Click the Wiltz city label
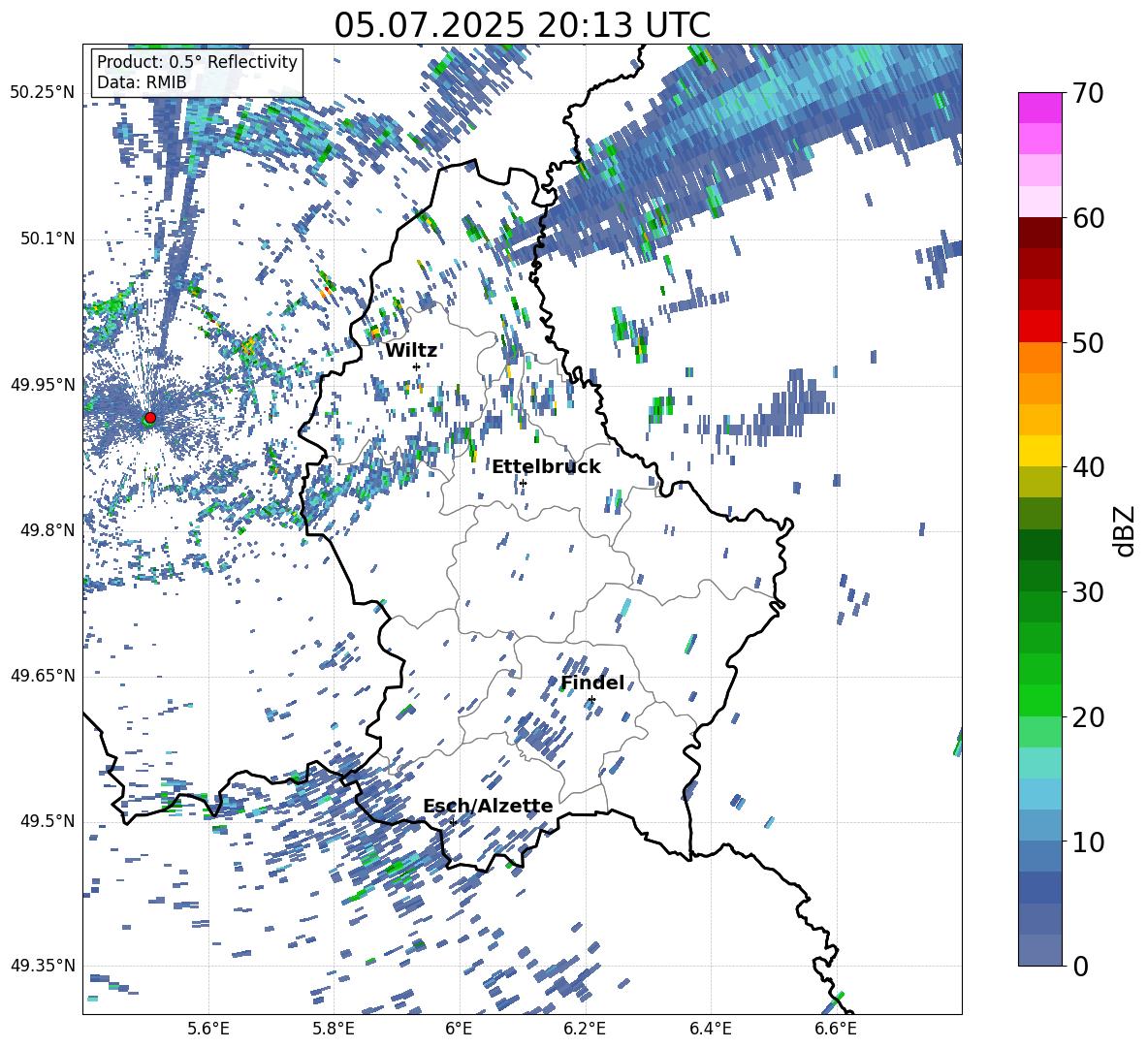 pos(411,351)
